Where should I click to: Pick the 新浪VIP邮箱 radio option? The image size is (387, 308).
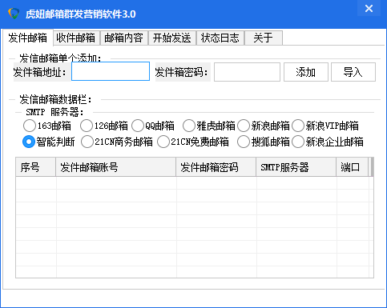click(325, 126)
